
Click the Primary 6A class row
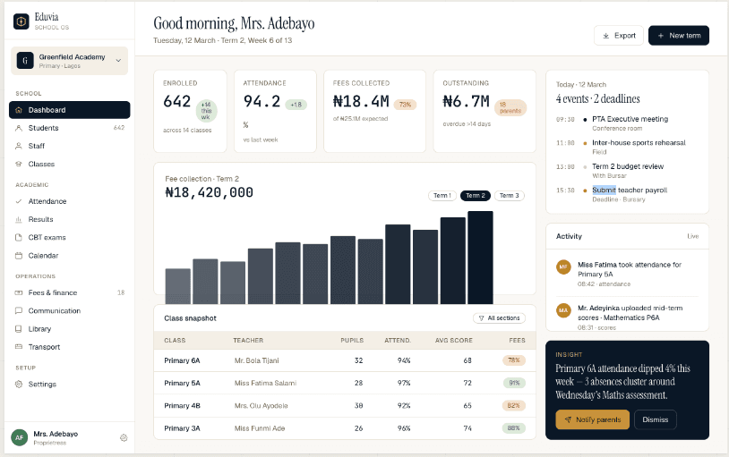pyautogui.click(x=345, y=360)
